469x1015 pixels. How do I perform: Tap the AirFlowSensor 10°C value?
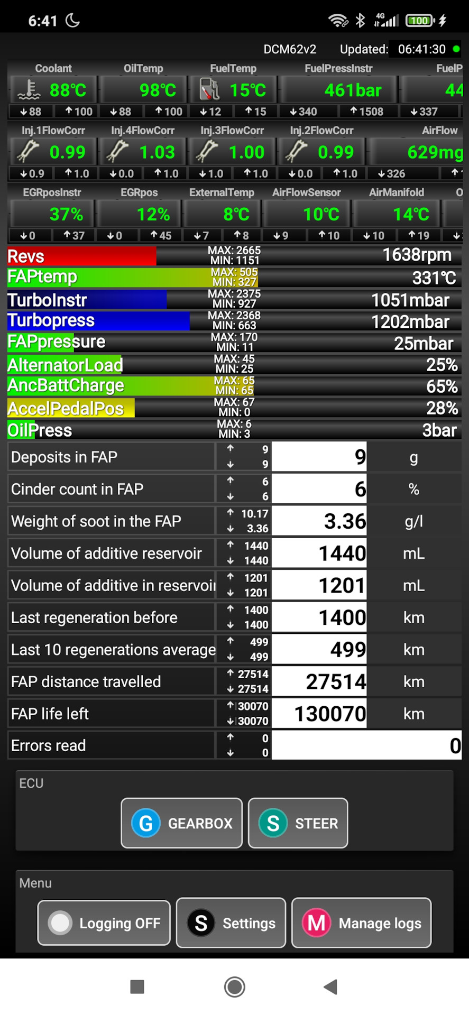pyautogui.click(x=321, y=214)
